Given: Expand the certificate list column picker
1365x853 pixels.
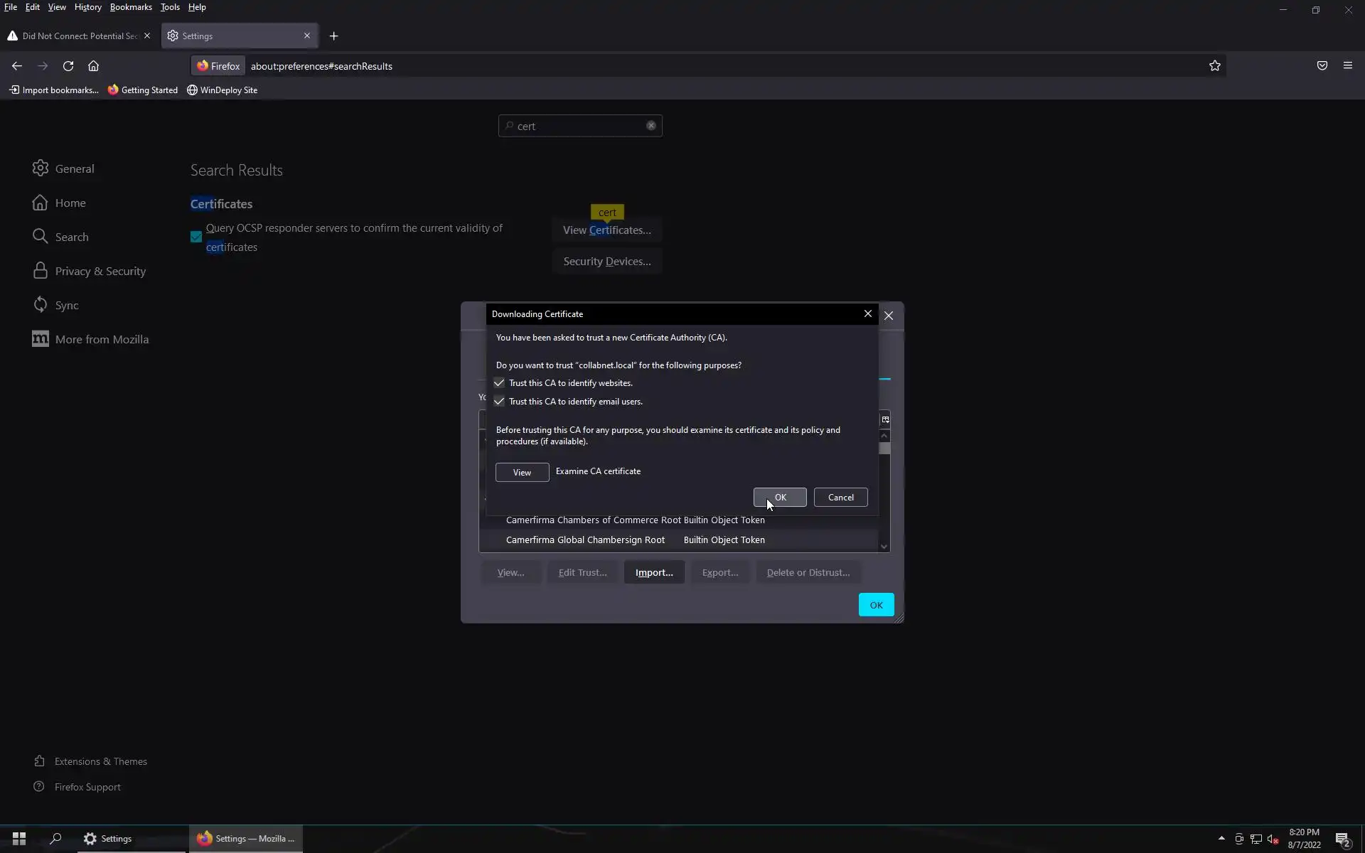Looking at the screenshot, I should point(885,419).
